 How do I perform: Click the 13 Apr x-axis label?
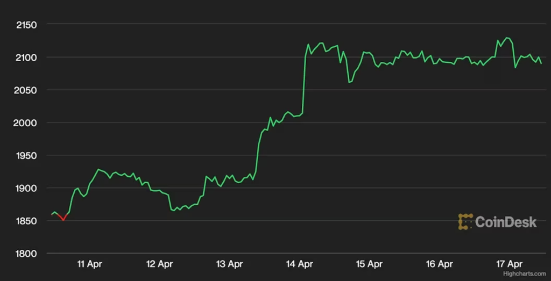pyautogui.click(x=229, y=264)
